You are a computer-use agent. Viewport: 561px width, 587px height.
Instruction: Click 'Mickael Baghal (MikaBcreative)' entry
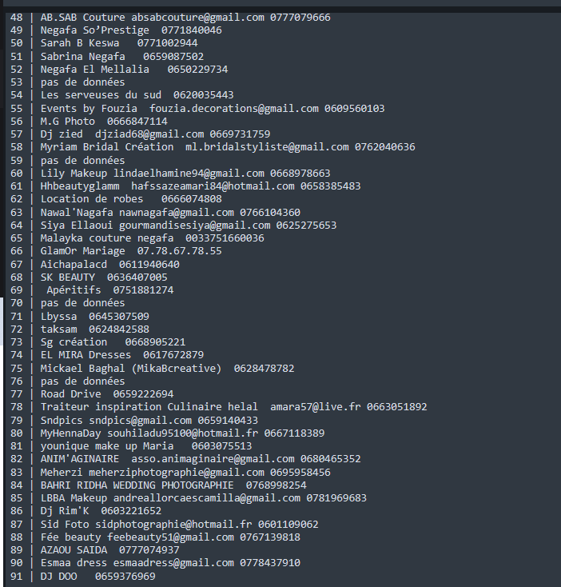click(x=131, y=369)
